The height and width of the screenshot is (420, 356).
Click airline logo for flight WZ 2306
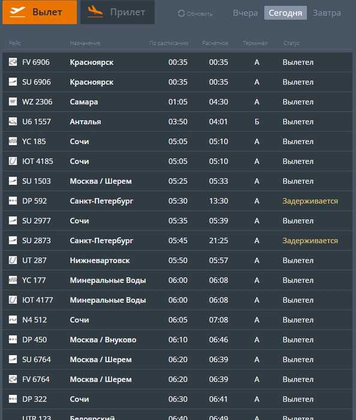13,101
